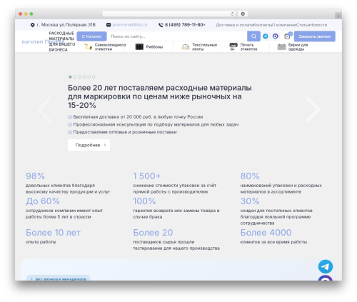Click the Самоклеящиеся этикетки category link
This screenshot has width=357, height=302.
click(x=110, y=46)
